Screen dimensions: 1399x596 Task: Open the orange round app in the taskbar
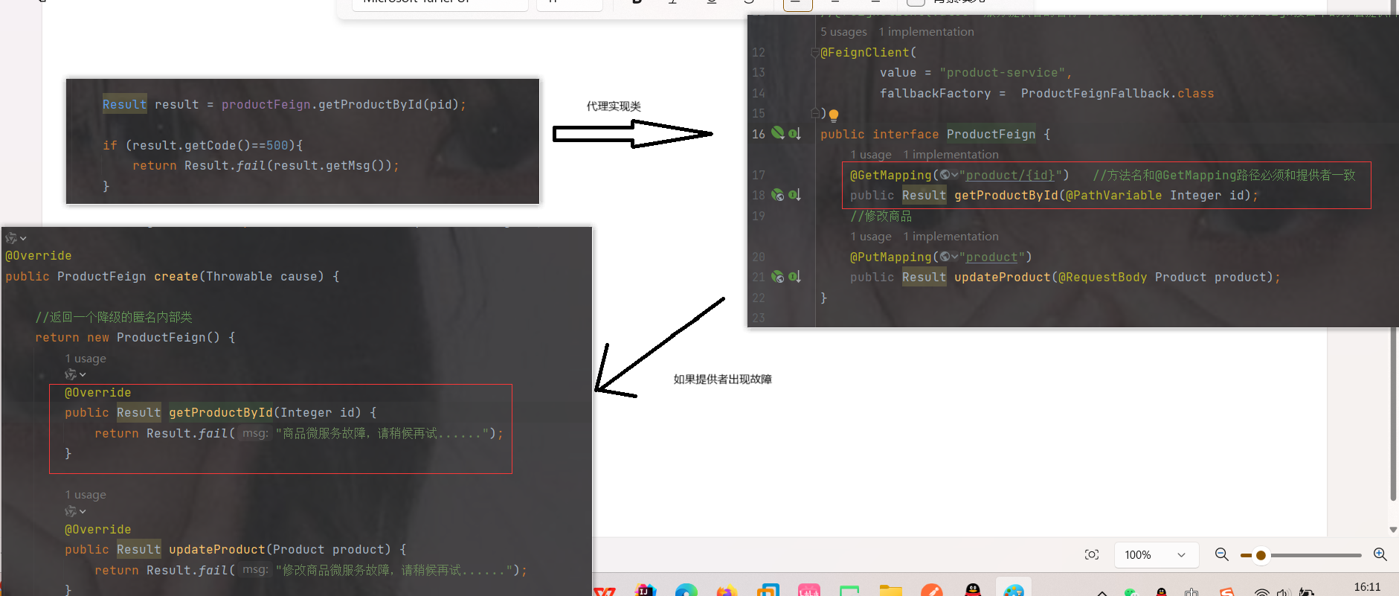931,591
